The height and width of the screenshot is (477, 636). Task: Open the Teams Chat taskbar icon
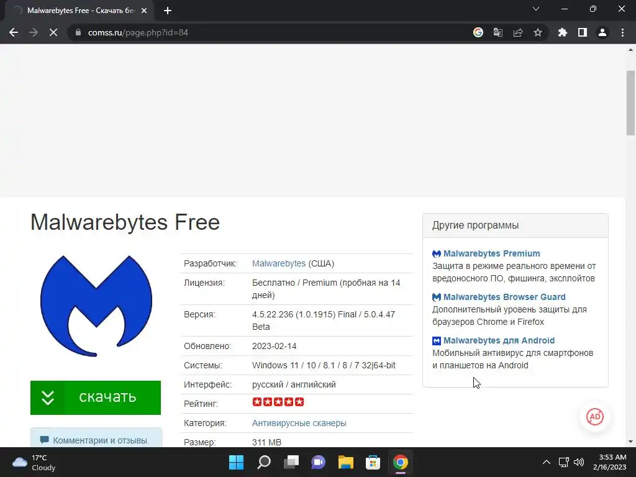click(x=318, y=462)
